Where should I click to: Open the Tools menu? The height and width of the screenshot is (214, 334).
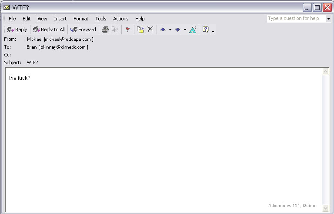tap(101, 19)
